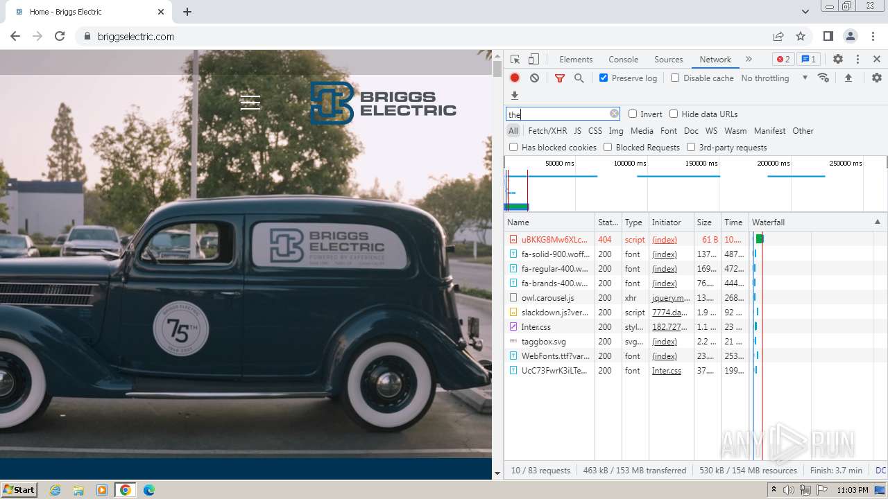Filter requests by Img type
Viewport: 888px width, 499px height.
pos(616,131)
